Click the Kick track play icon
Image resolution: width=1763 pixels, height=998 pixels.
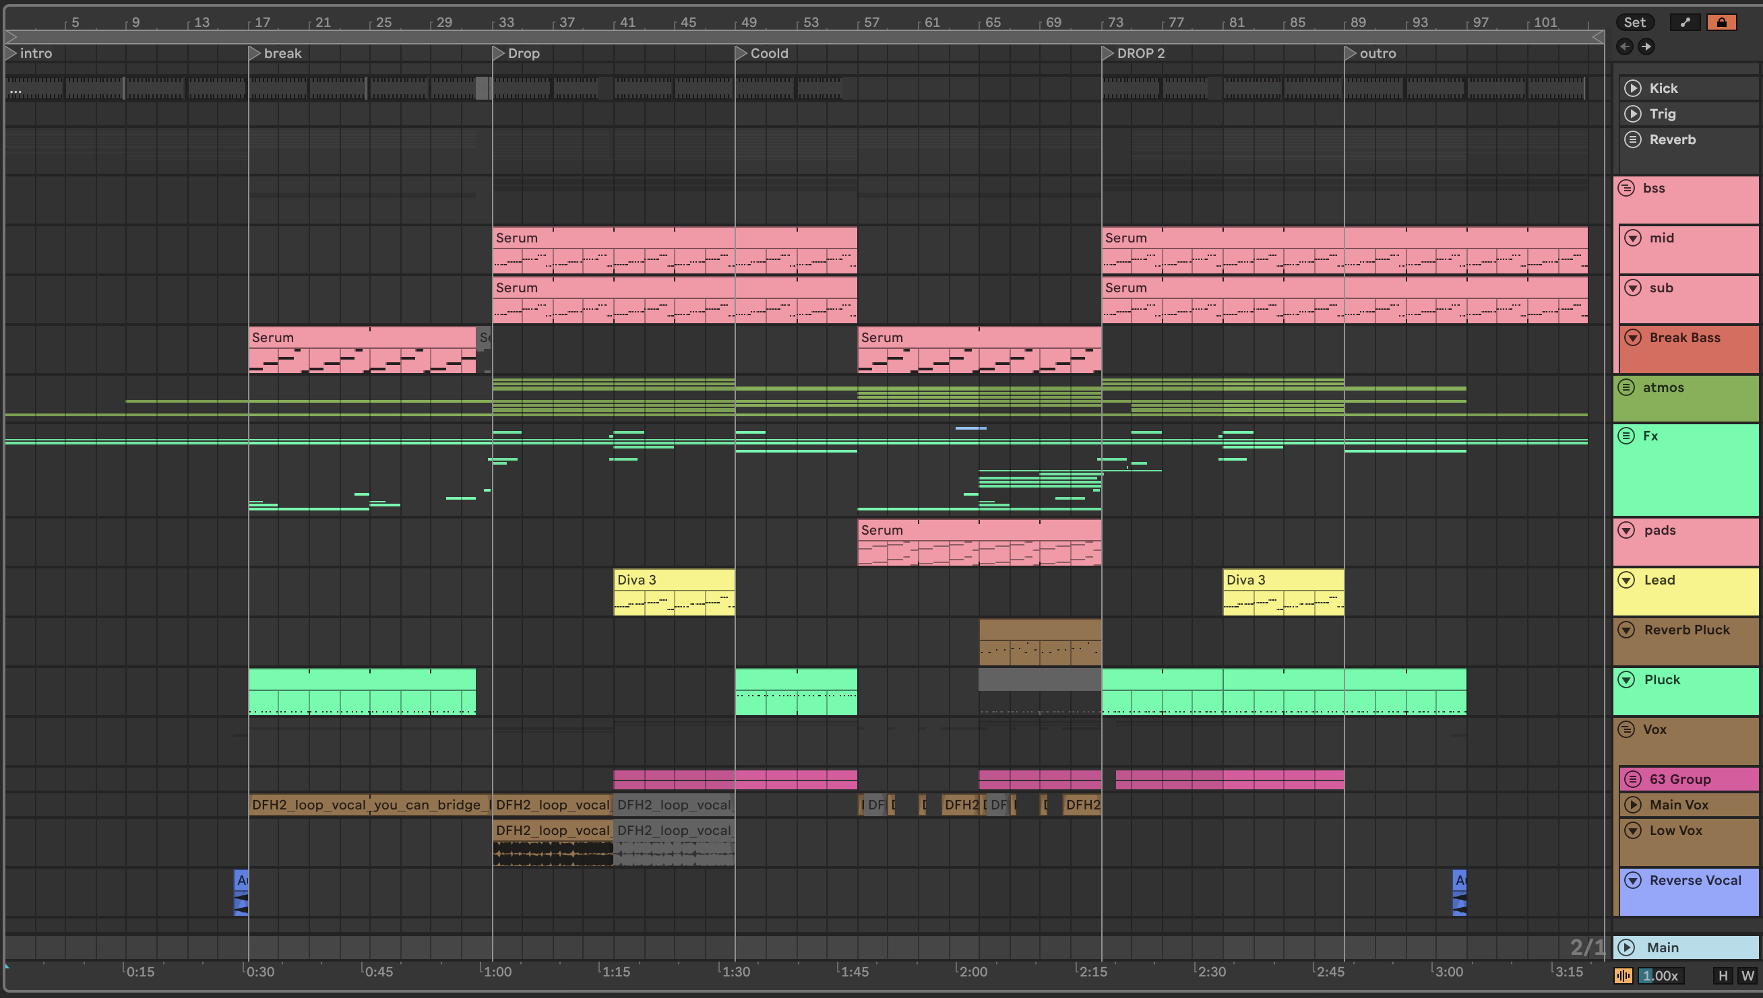click(1633, 88)
